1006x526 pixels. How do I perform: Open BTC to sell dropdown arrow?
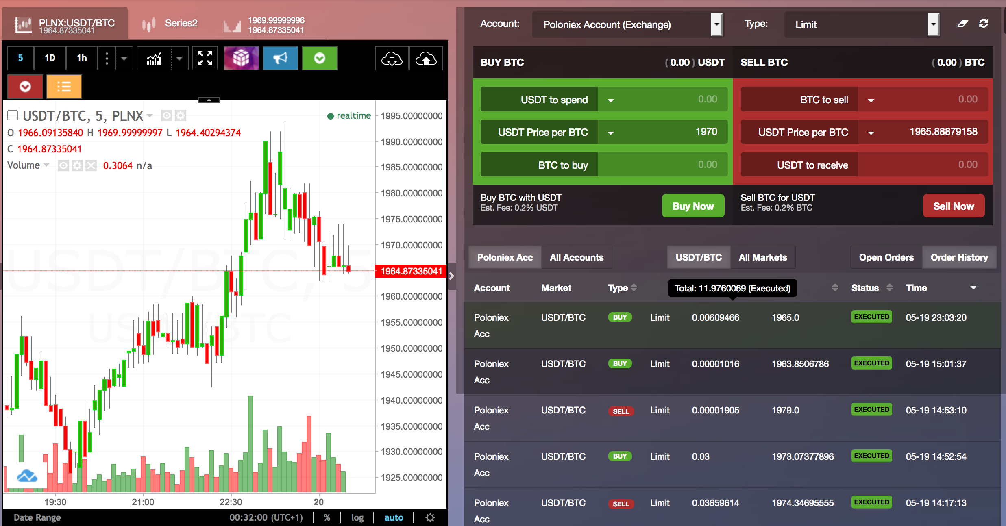(x=871, y=100)
